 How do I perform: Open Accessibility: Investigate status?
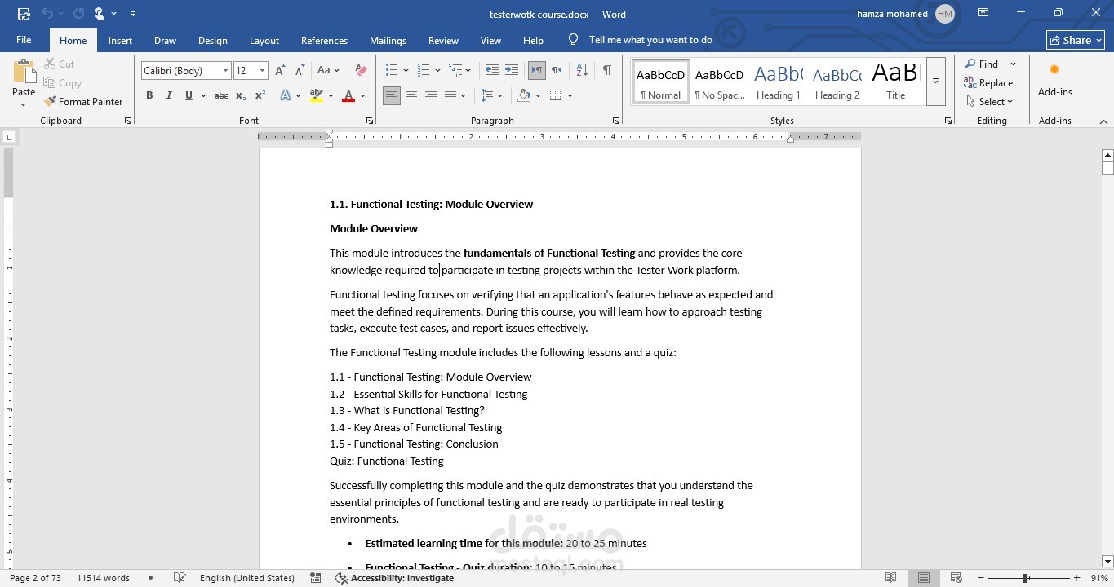[x=394, y=578]
